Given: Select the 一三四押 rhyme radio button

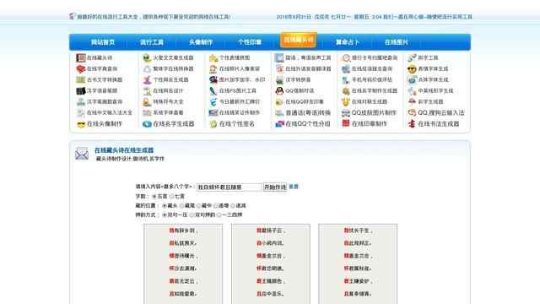Looking at the screenshot, I should tap(219, 214).
